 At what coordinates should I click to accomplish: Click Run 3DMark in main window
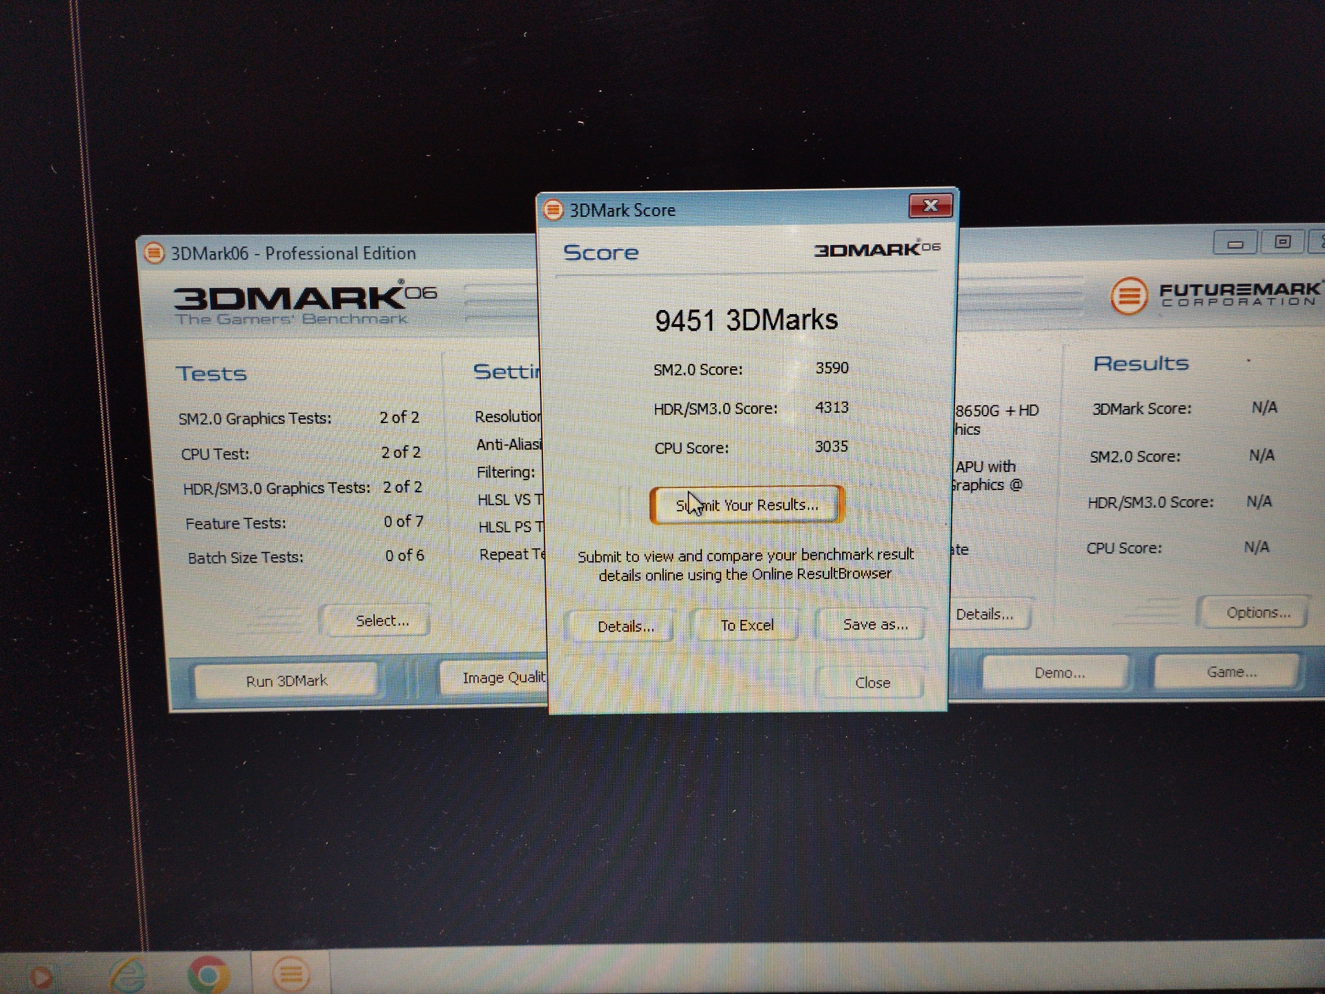click(286, 681)
